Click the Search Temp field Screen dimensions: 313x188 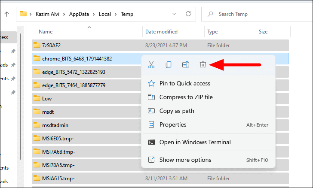257,14
